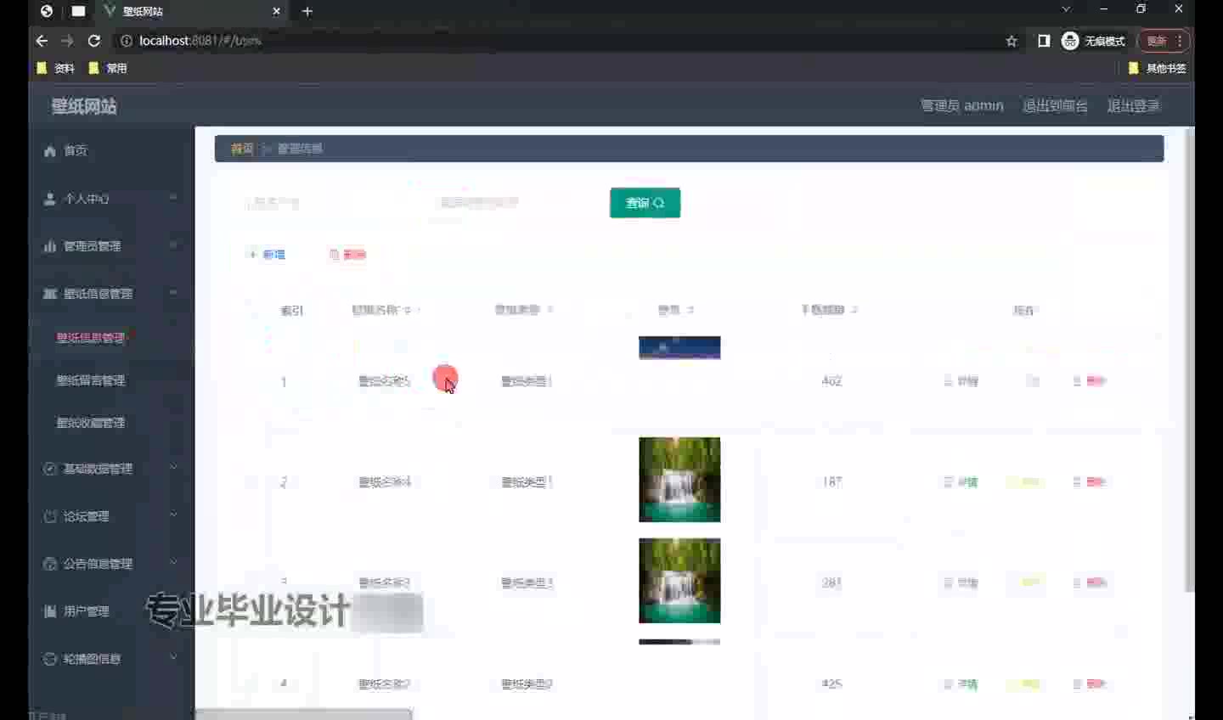Expand the 公告信息管理 chevron

pyautogui.click(x=173, y=563)
